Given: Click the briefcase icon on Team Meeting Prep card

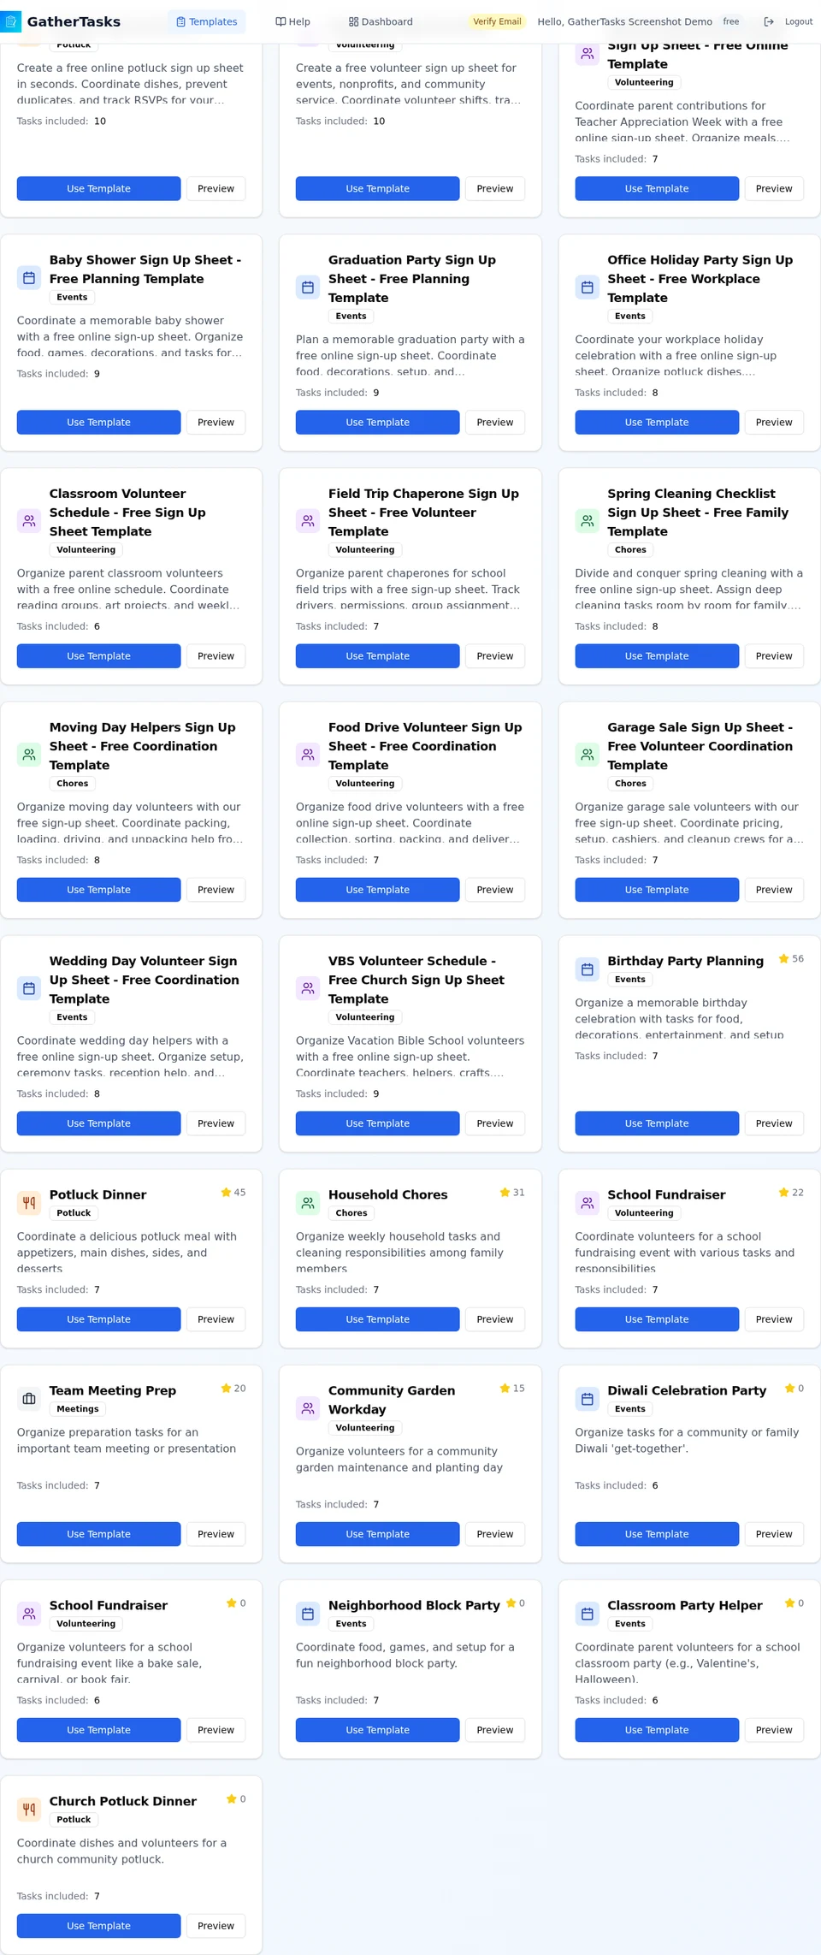Looking at the screenshot, I should tap(28, 1398).
